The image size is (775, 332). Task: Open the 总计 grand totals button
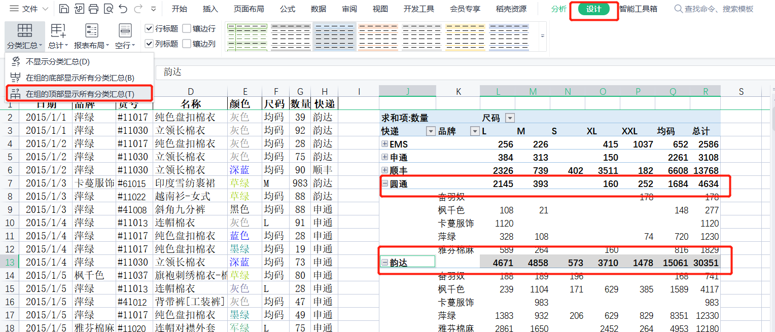pos(58,36)
